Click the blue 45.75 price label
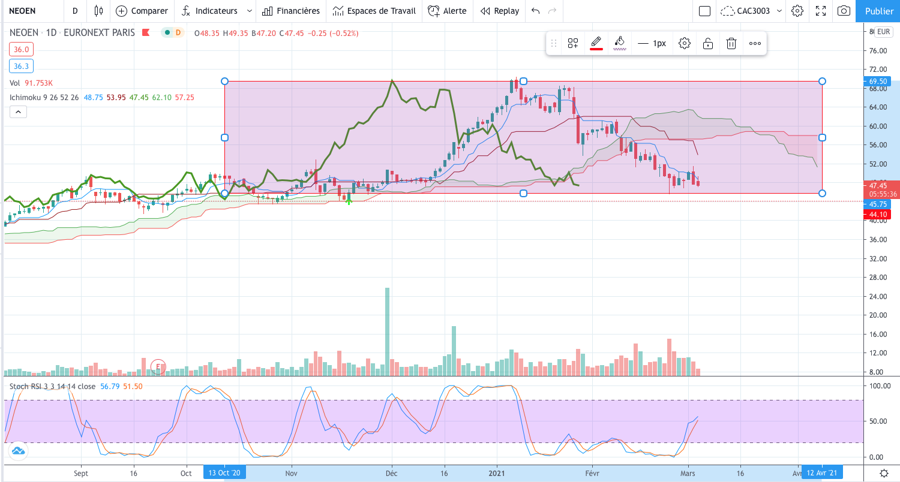 point(877,204)
